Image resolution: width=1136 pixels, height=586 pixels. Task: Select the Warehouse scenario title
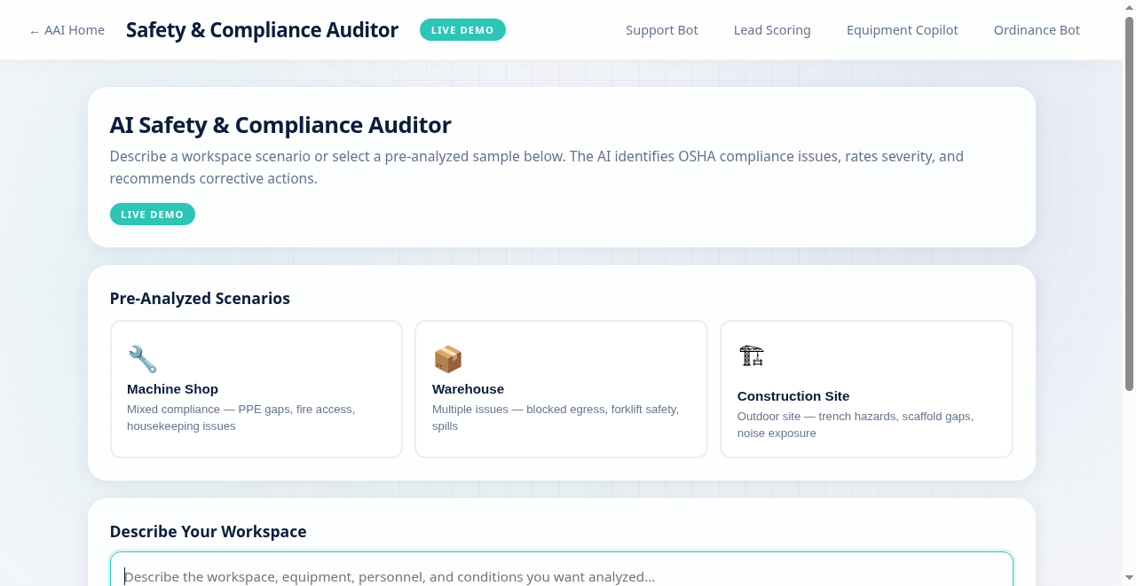[x=468, y=389]
